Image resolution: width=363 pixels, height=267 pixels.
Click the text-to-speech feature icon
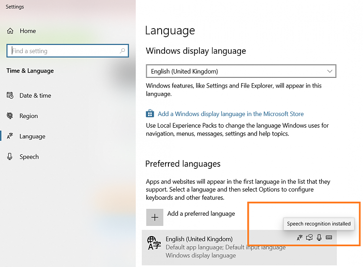(x=310, y=237)
